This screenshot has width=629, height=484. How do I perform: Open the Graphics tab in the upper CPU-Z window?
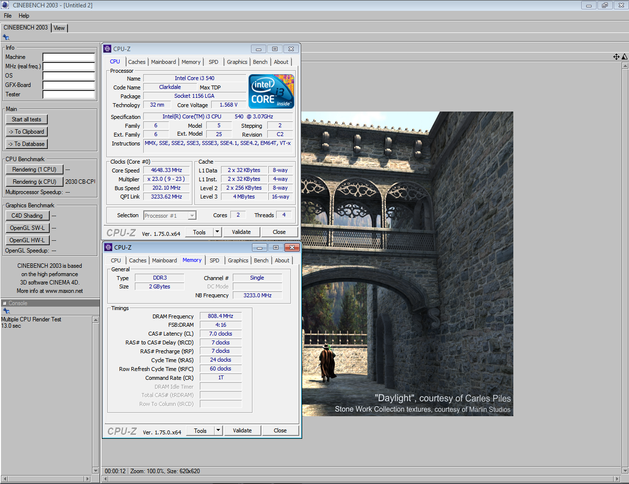237,62
